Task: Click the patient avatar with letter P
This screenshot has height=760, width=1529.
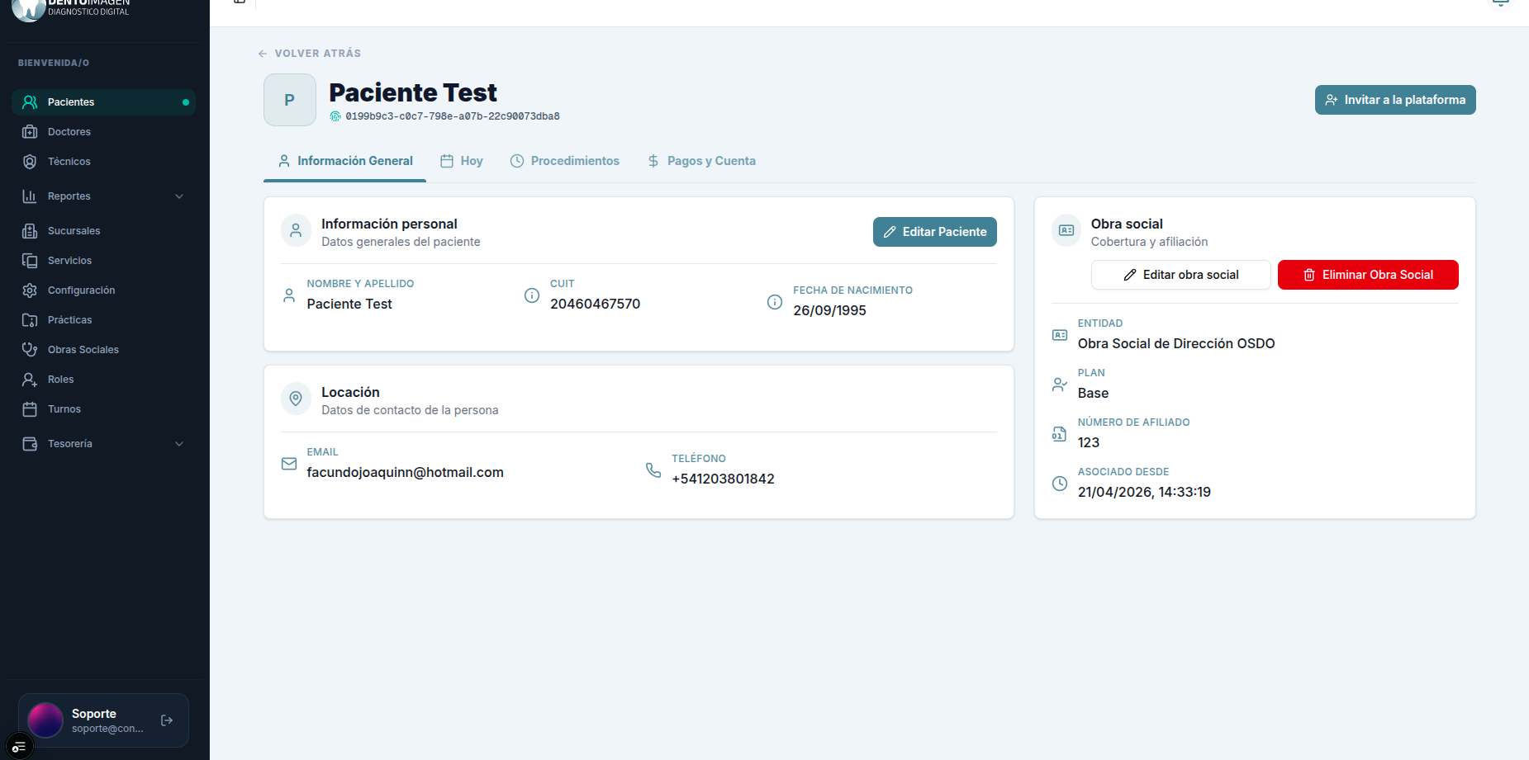Action: 290,100
